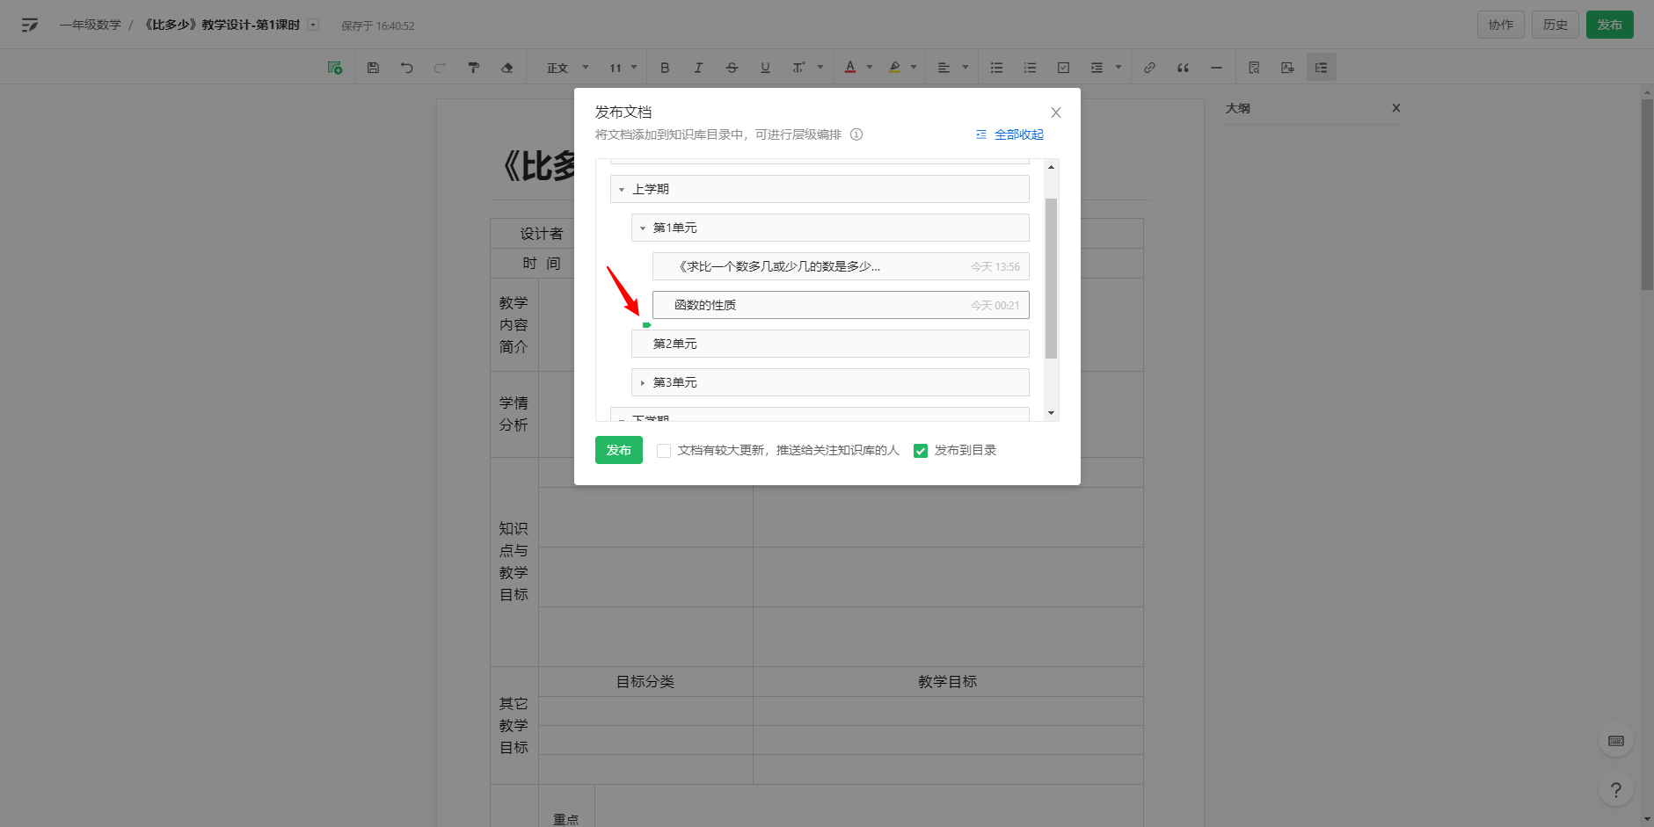The height and width of the screenshot is (827, 1654).
Task: Click the 保存于 16:40:52 save status
Action: click(x=378, y=26)
